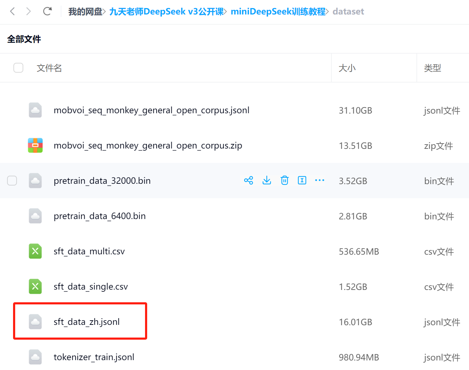Download pretrain_data_32000.bin
This screenshot has height=370, width=469.
click(x=267, y=181)
